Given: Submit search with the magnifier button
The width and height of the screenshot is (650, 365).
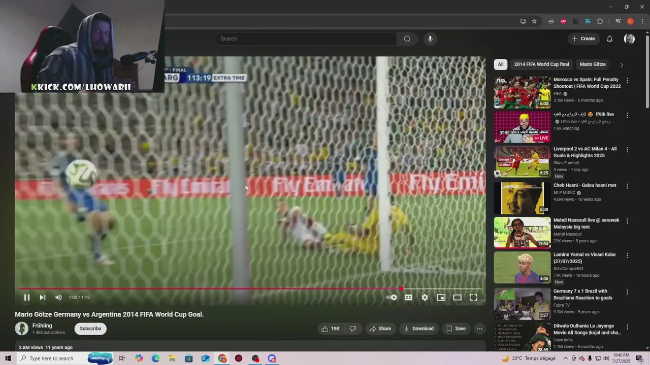Looking at the screenshot, I should coord(407,39).
